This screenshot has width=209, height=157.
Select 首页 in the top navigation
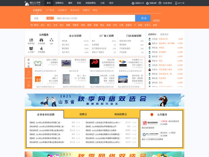point(49,3)
